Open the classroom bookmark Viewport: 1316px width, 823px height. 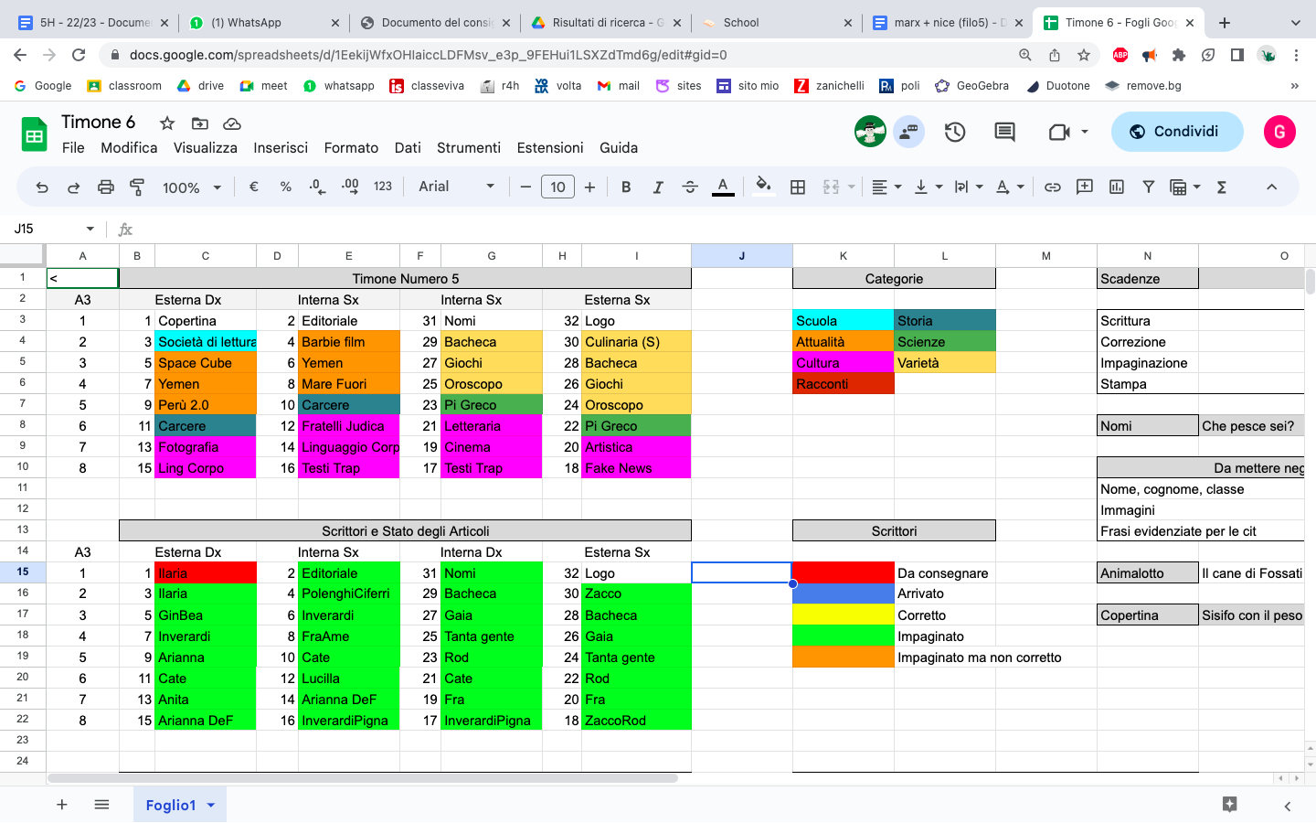click(124, 86)
